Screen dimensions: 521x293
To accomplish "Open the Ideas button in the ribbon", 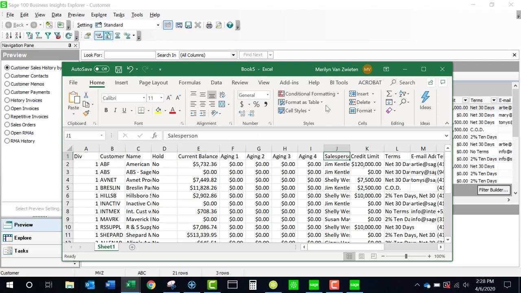I will [x=425, y=100].
